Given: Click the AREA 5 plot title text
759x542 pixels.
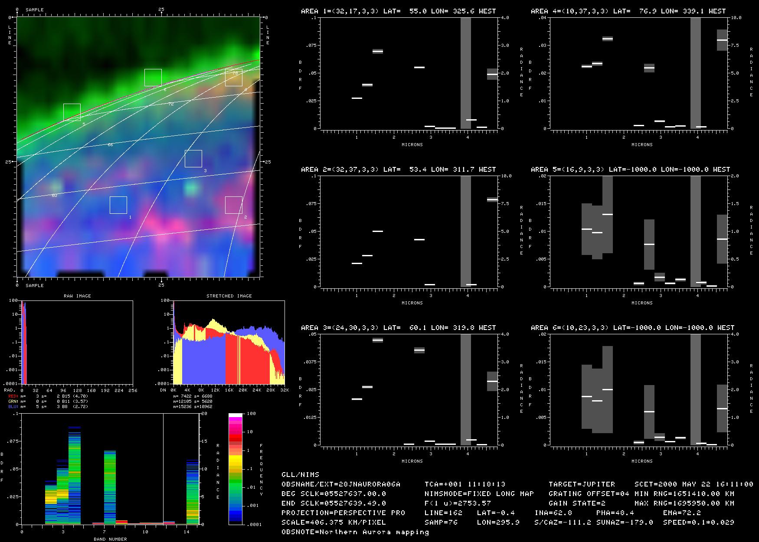Looking at the screenshot, I should click(630, 170).
